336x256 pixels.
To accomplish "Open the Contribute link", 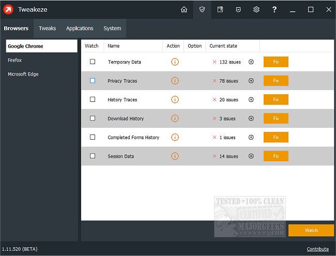I will tap(317, 249).
